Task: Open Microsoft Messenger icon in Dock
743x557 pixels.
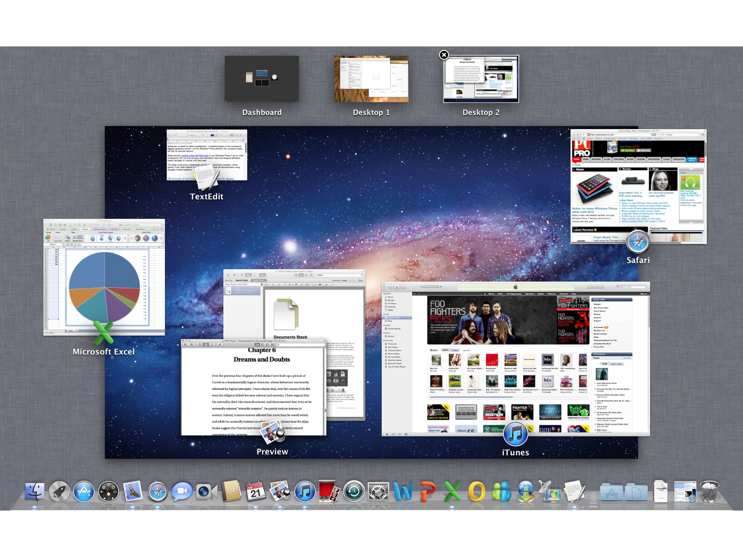Action: point(502,492)
